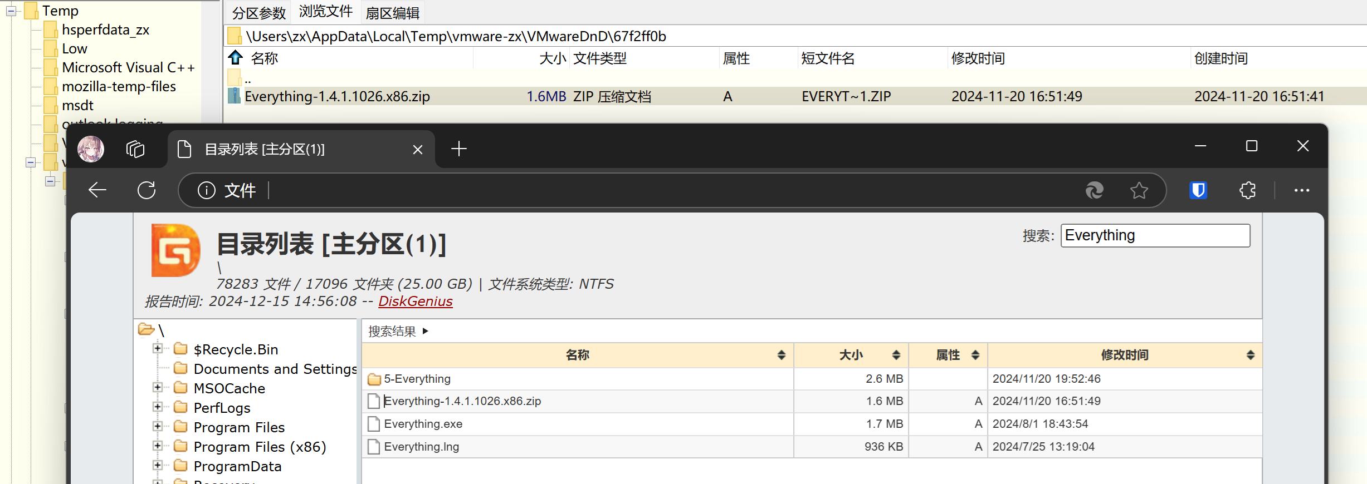Collapse the Temp folder tree node

pyautogui.click(x=11, y=11)
